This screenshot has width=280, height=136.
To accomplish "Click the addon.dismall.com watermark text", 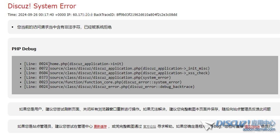I will (259, 129).
